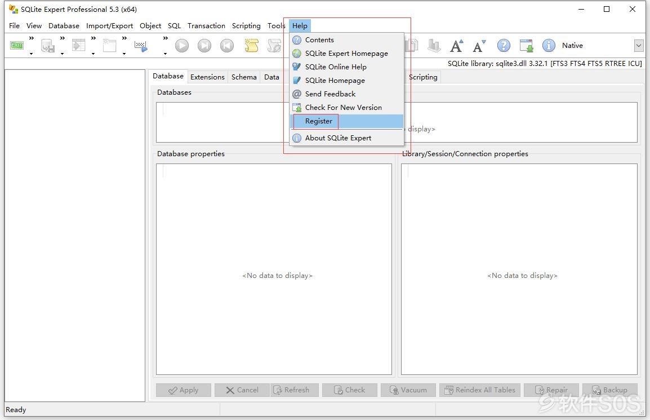This screenshot has height=420, width=650.
Task: Click the Repair button
Action: pos(551,390)
